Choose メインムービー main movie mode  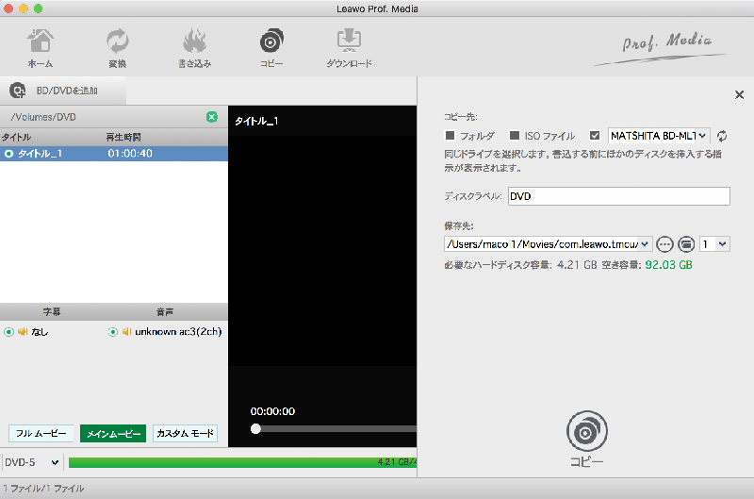tap(113, 434)
